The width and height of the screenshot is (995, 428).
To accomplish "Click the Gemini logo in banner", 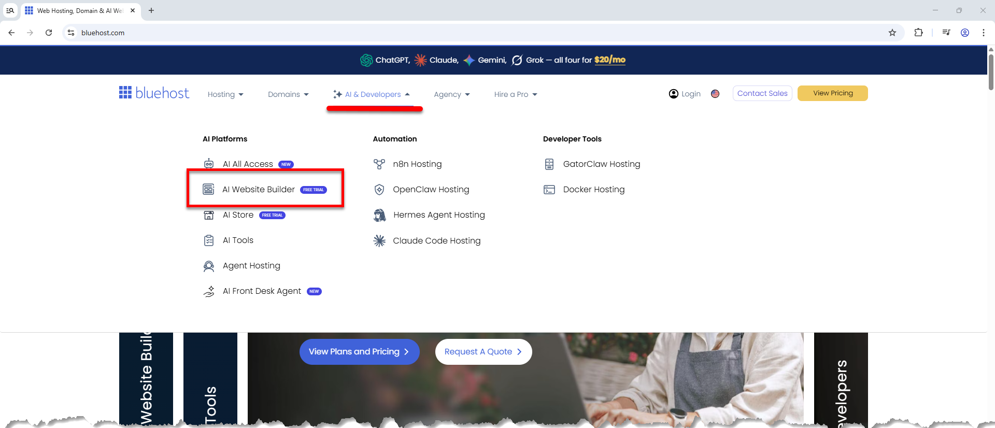I will coord(469,60).
